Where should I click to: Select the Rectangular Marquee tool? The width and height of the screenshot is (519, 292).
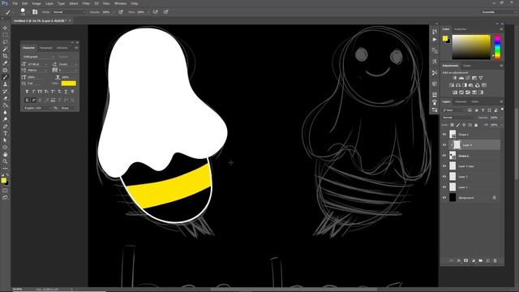pyautogui.click(x=5, y=35)
